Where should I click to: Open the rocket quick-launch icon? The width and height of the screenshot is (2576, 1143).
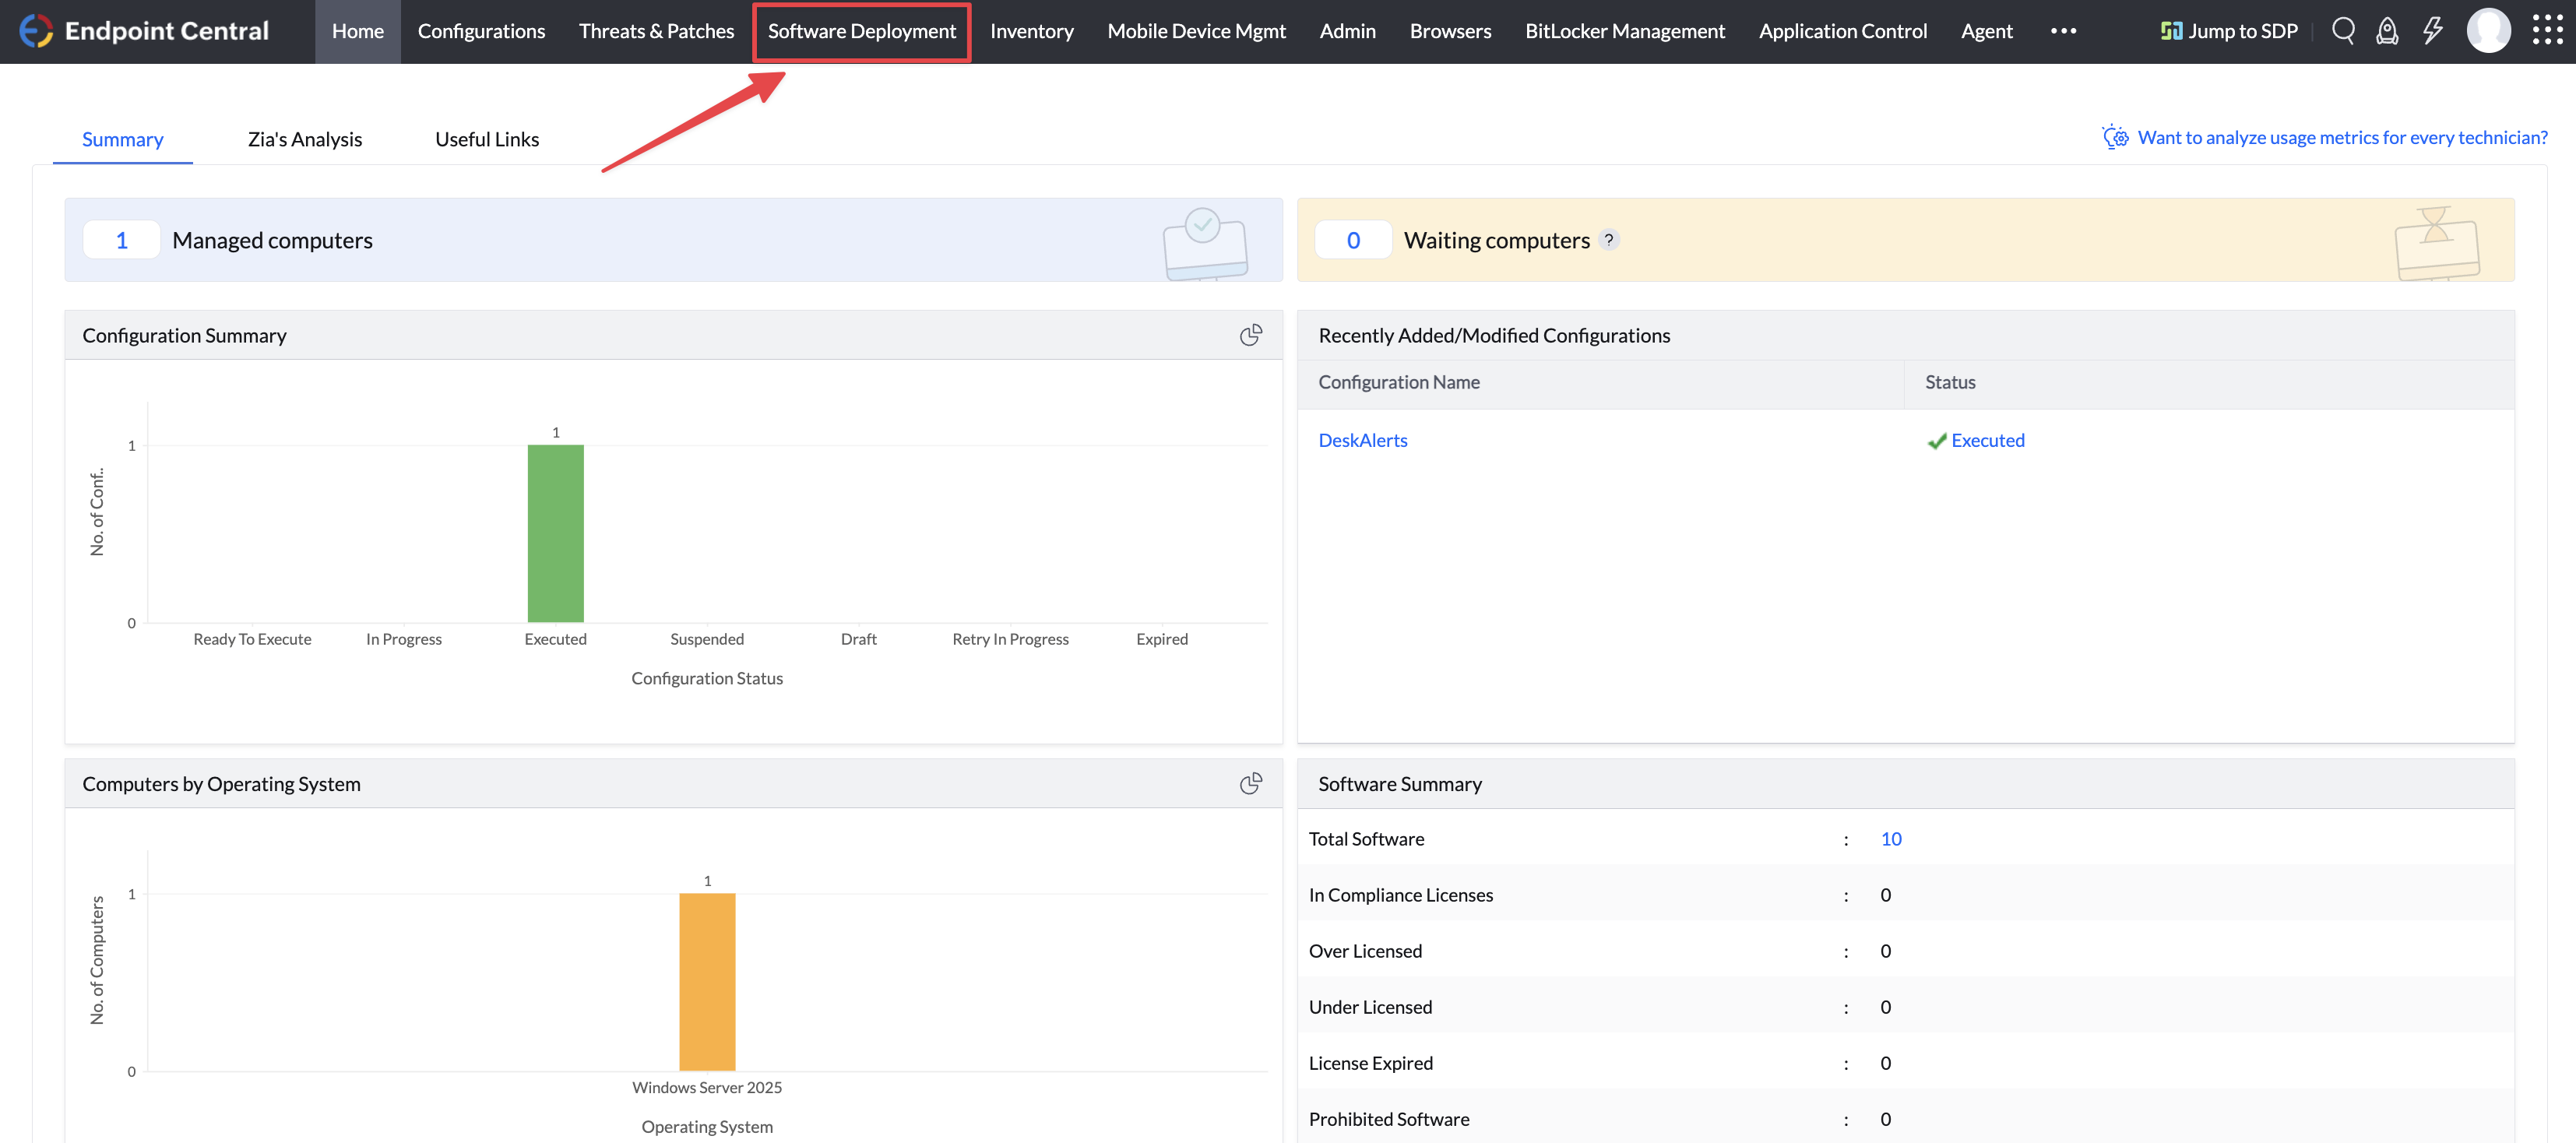(x=2387, y=31)
